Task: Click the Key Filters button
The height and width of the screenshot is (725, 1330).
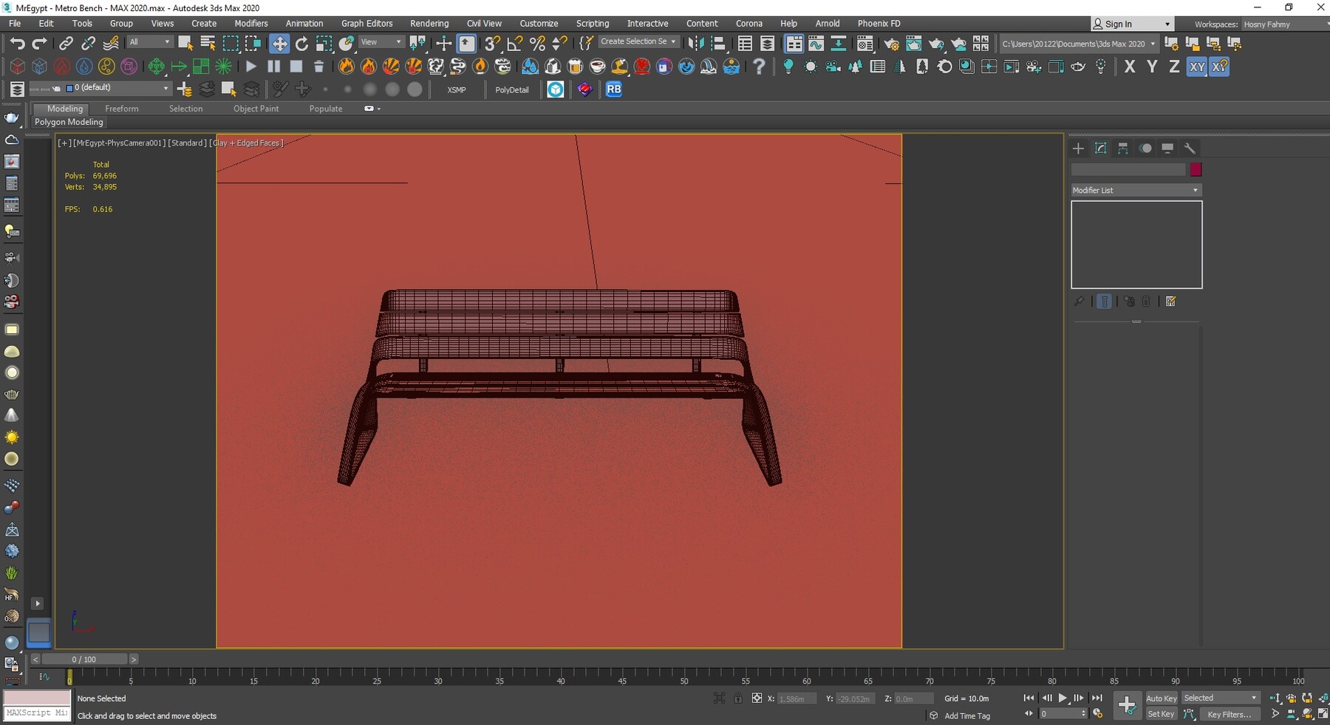Action: tap(1231, 714)
